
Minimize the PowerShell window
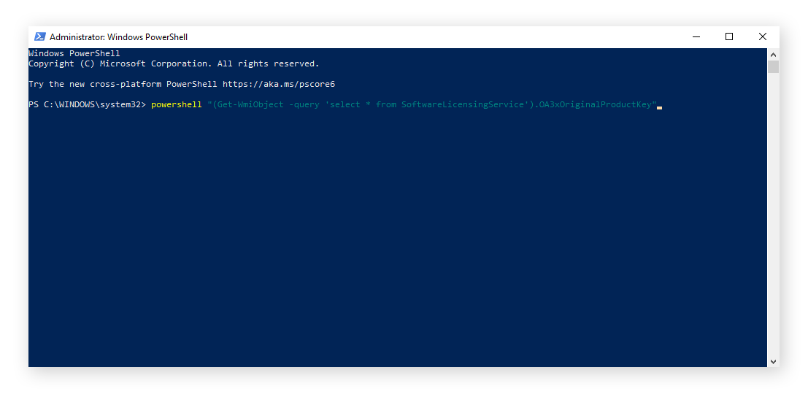tap(695, 37)
